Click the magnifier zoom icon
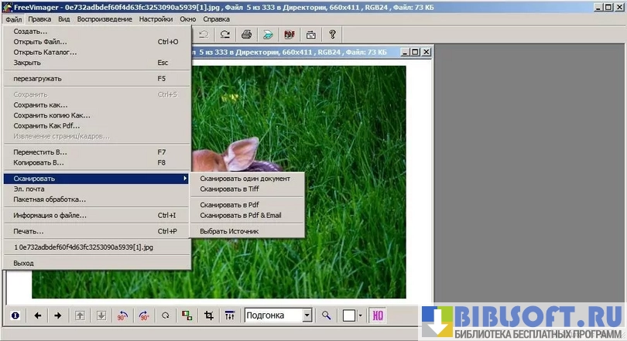The height and width of the screenshot is (341, 627). pyautogui.click(x=327, y=315)
